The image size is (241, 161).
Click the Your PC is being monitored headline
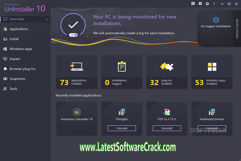(x=135, y=20)
